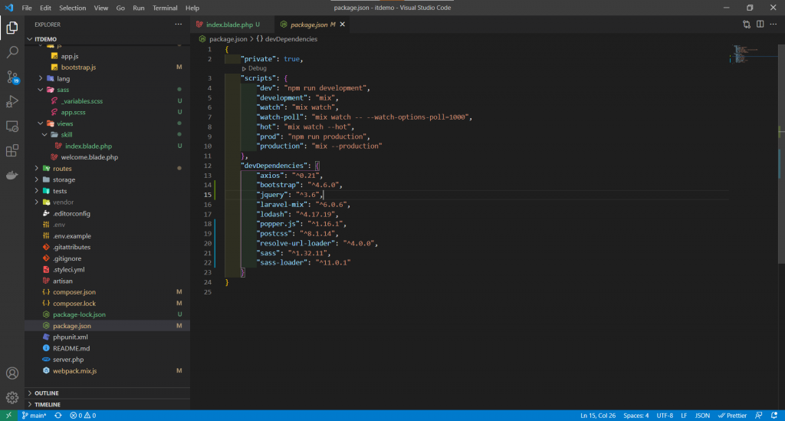
Task: Open the Help menu
Action: [x=192, y=8]
